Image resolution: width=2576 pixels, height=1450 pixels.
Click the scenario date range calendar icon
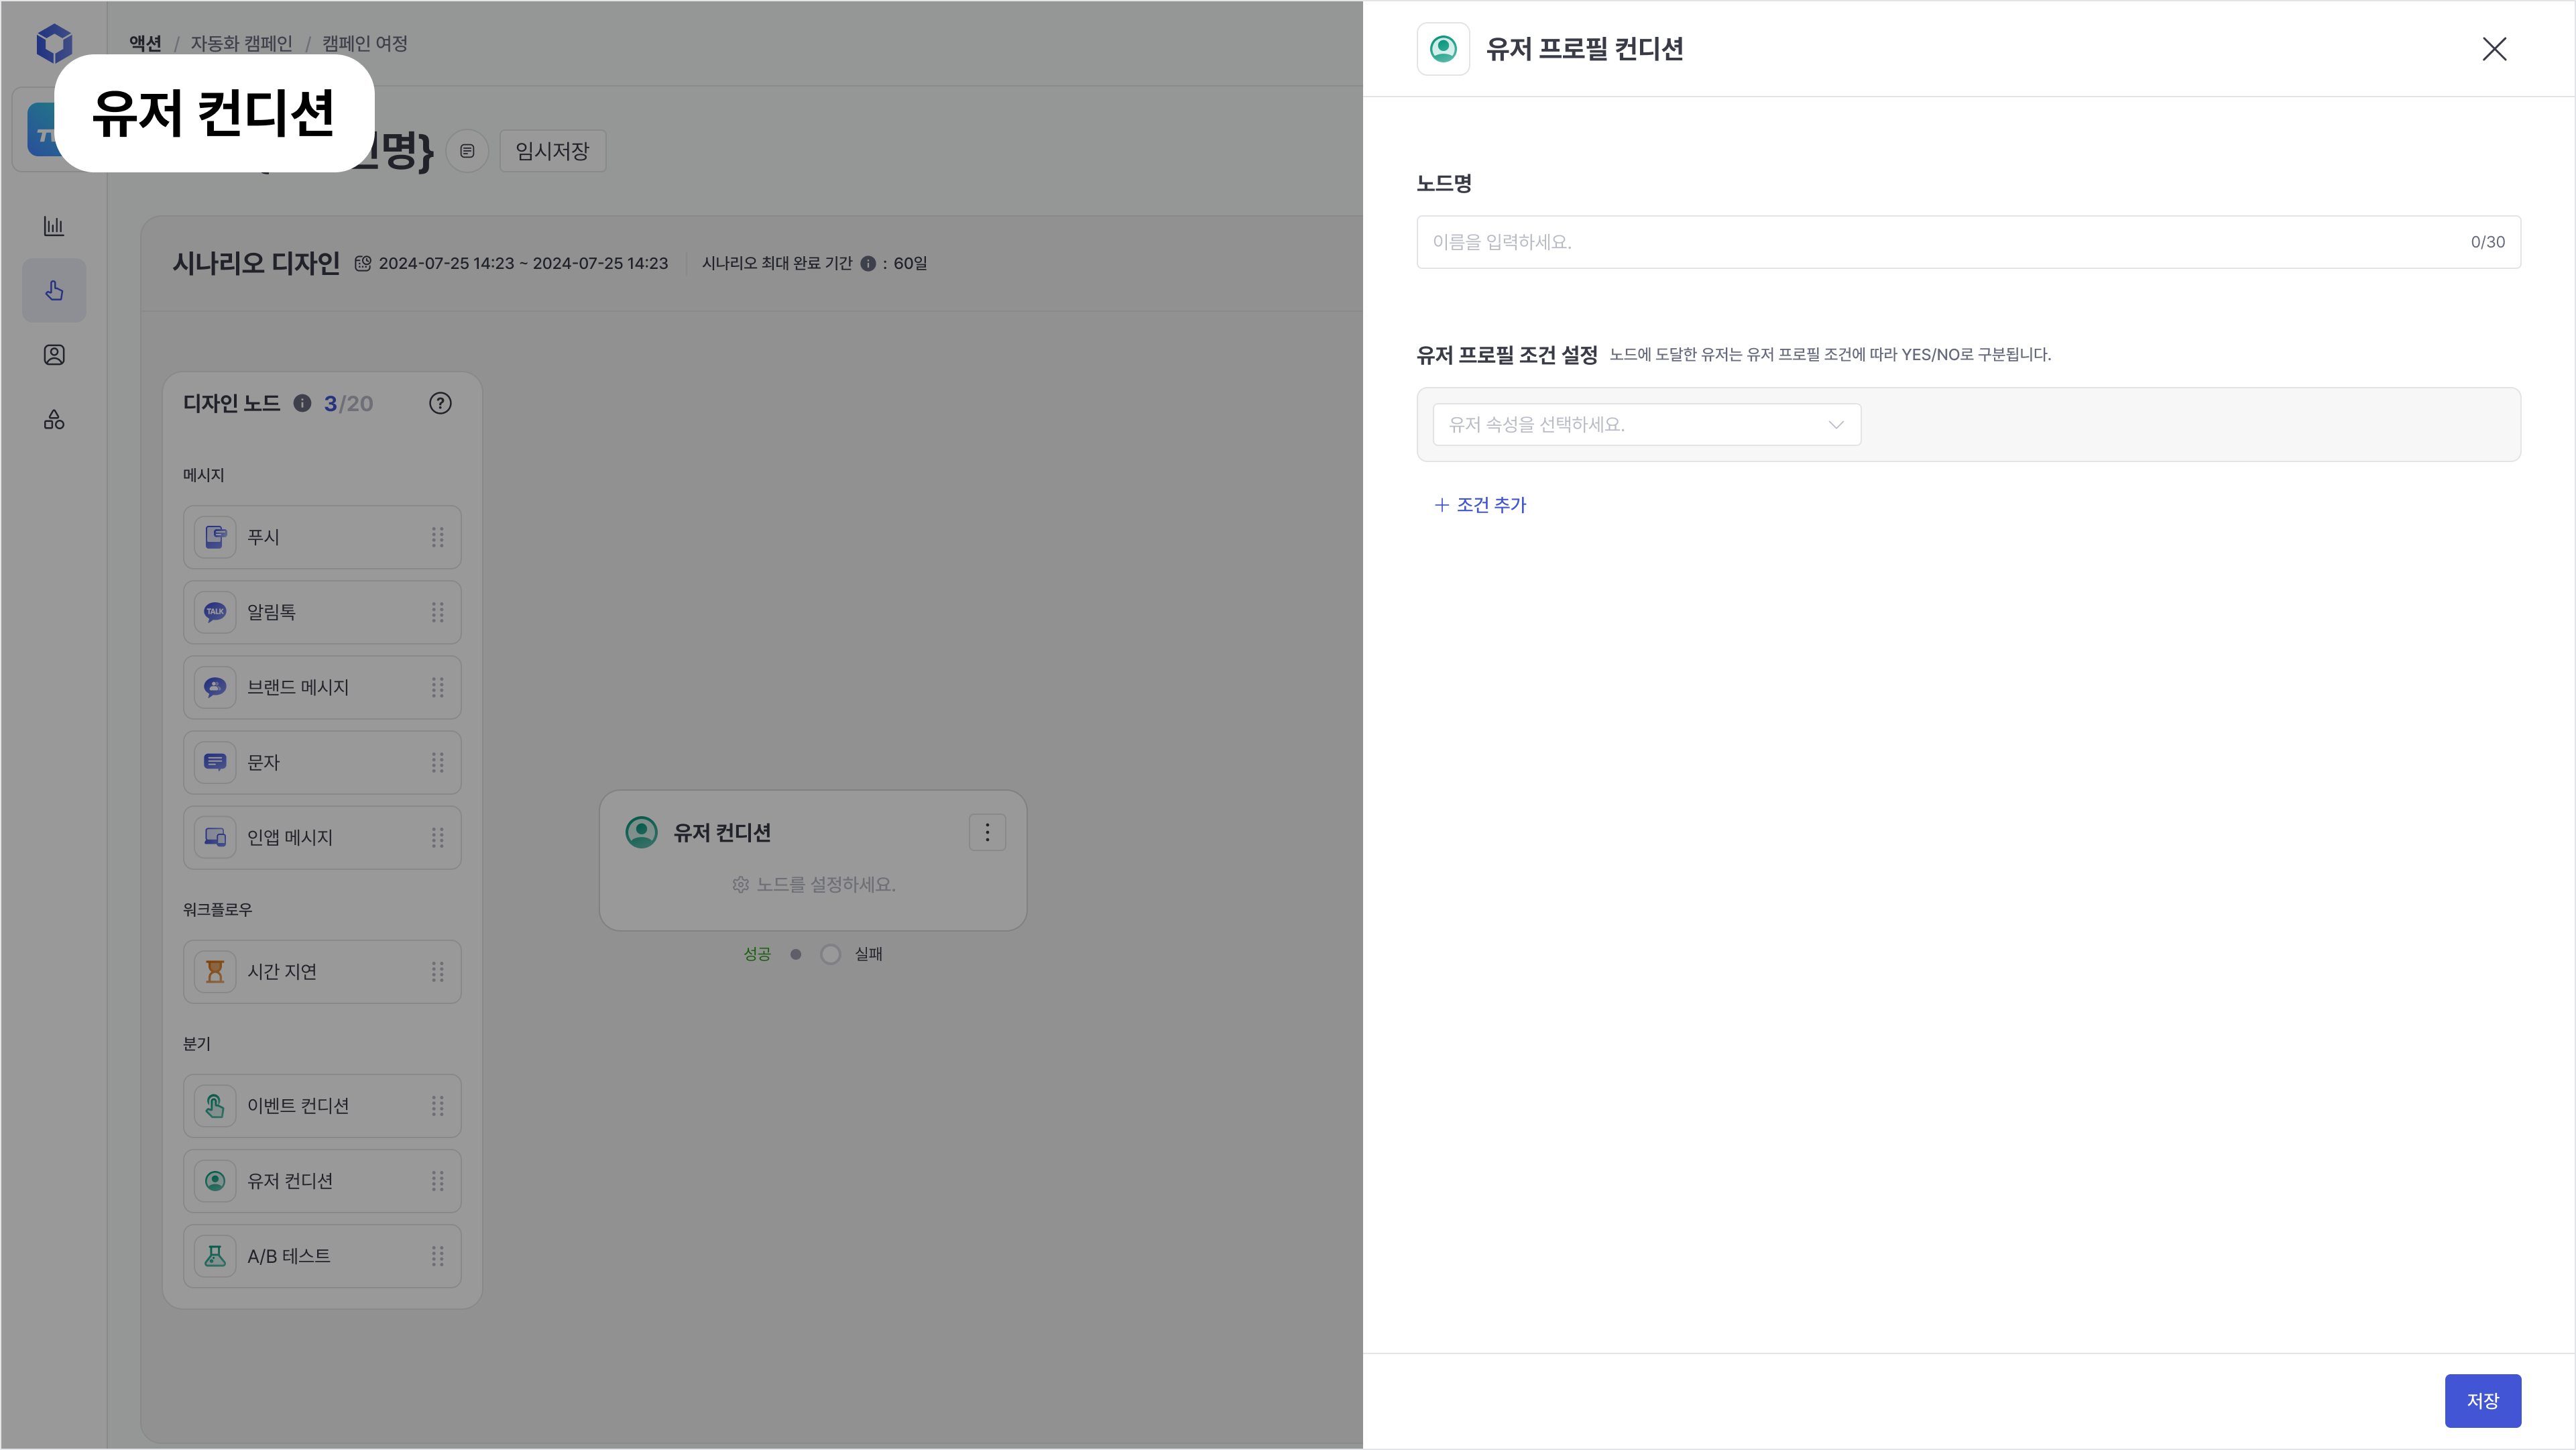click(x=363, y=264)
